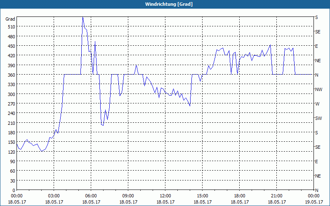This screenshot has width=330, height=206.
Task: Select the 30 y-axis value
Action: pos(13,181)
